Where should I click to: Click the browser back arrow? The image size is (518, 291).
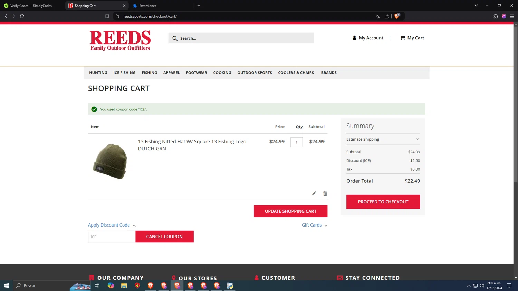pos(6,16)
